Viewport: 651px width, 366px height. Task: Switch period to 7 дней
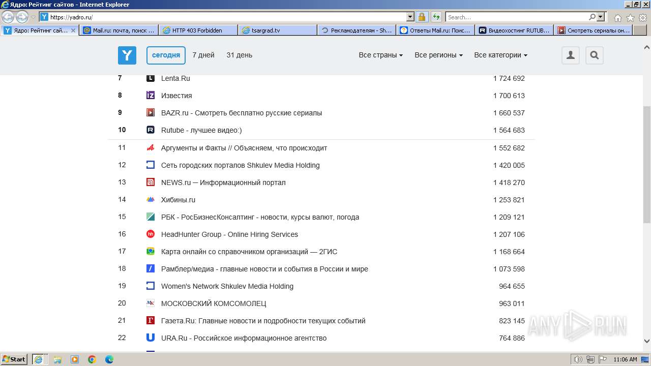[x=203, y=55]
